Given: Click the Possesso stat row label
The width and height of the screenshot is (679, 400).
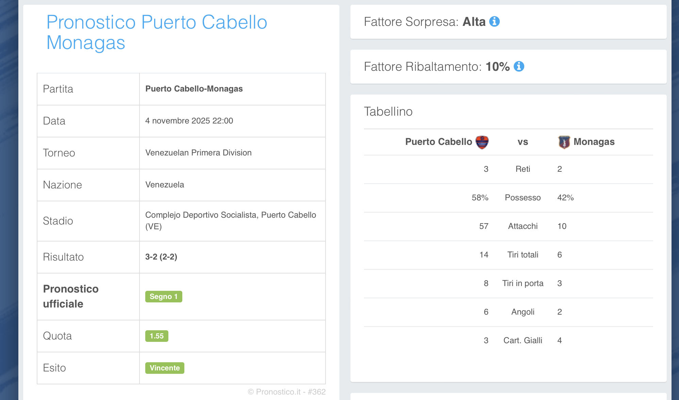Looking at the screenshot, I should point(523,198).
